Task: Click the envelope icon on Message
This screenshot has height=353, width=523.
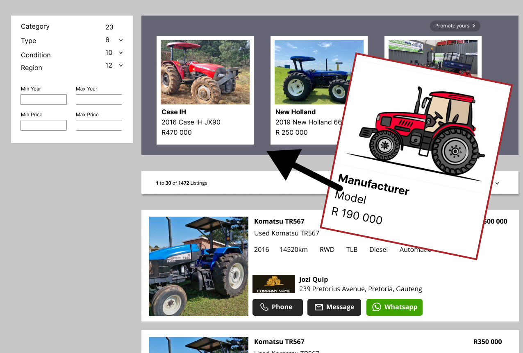Action: point(318,307)
